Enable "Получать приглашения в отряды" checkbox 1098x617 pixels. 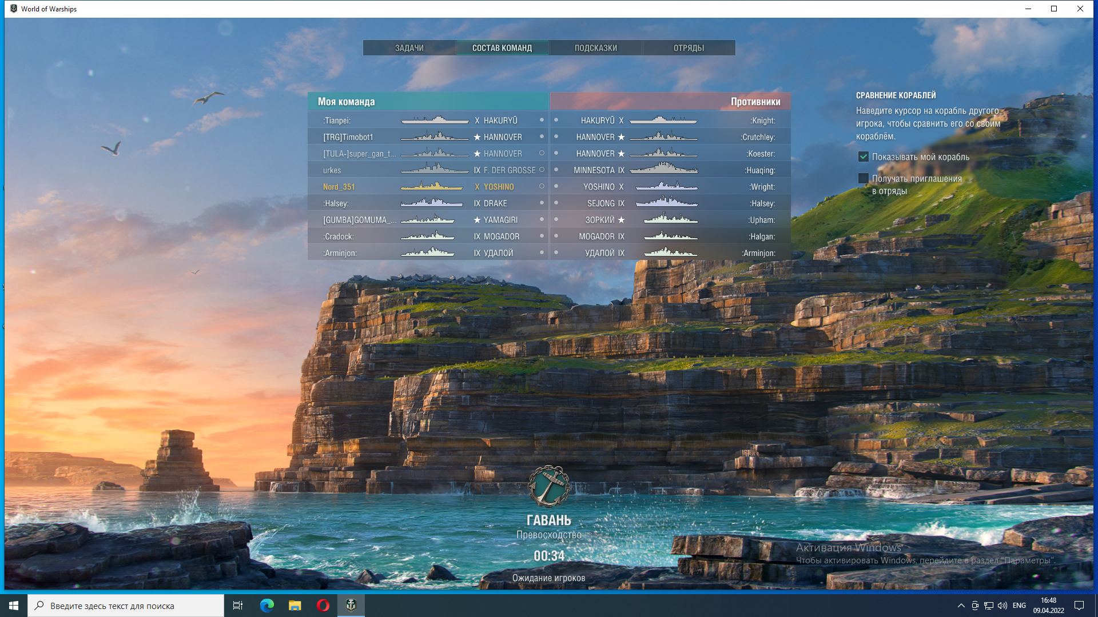click(x=864, y=179)
